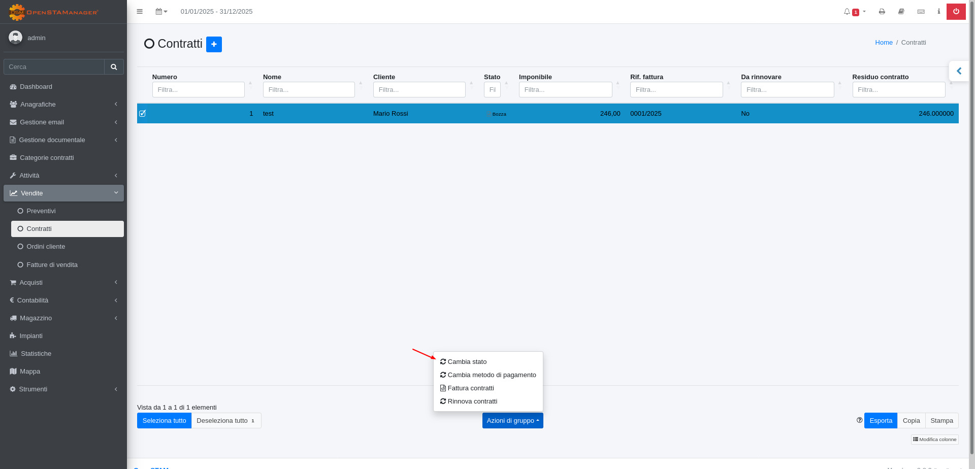Uncheck the selected contract row checkbox
The height and width of the screenshot is (469, 975).
tap(143, 114)
